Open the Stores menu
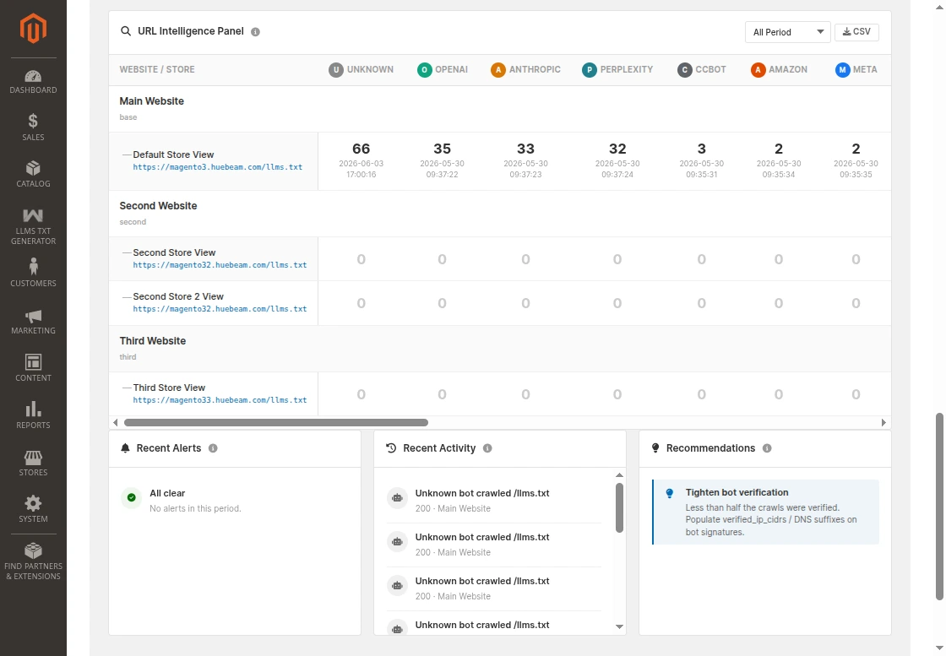This screenshot has width=946, height=656. click(x=33, y=463)
